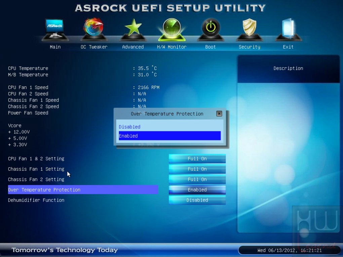Click the CPU Fan 2 Speed label
Screen dimensions: 343x257
pyautogui.click(x=28, y=94)
